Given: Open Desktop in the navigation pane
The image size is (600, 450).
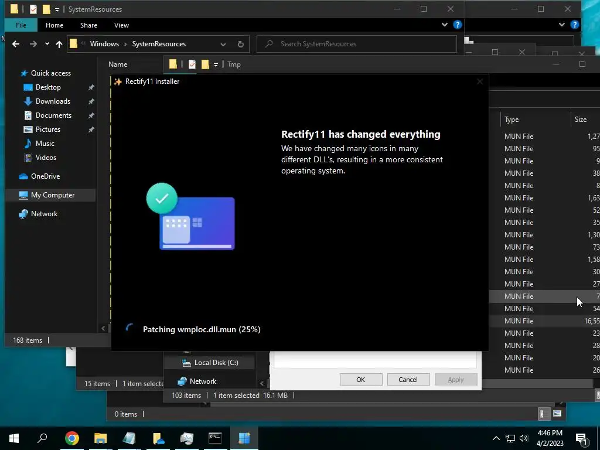Looking at the screenshot, I should [x=48, y=87].
